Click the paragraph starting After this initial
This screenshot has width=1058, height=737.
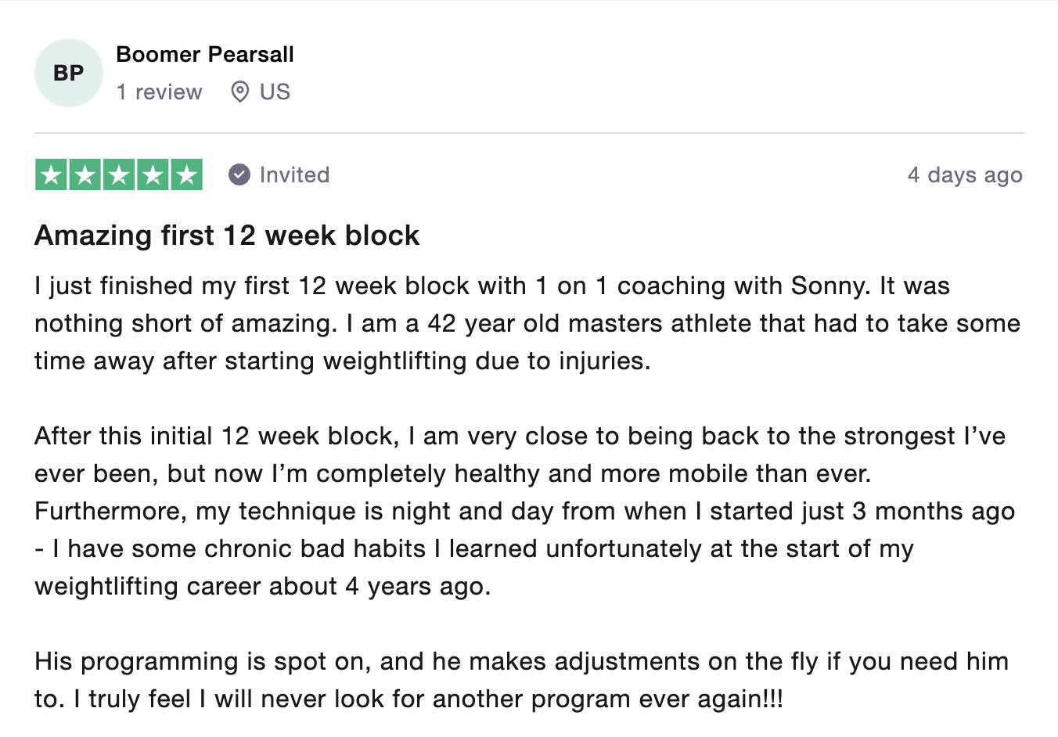[x=525, y=511]
